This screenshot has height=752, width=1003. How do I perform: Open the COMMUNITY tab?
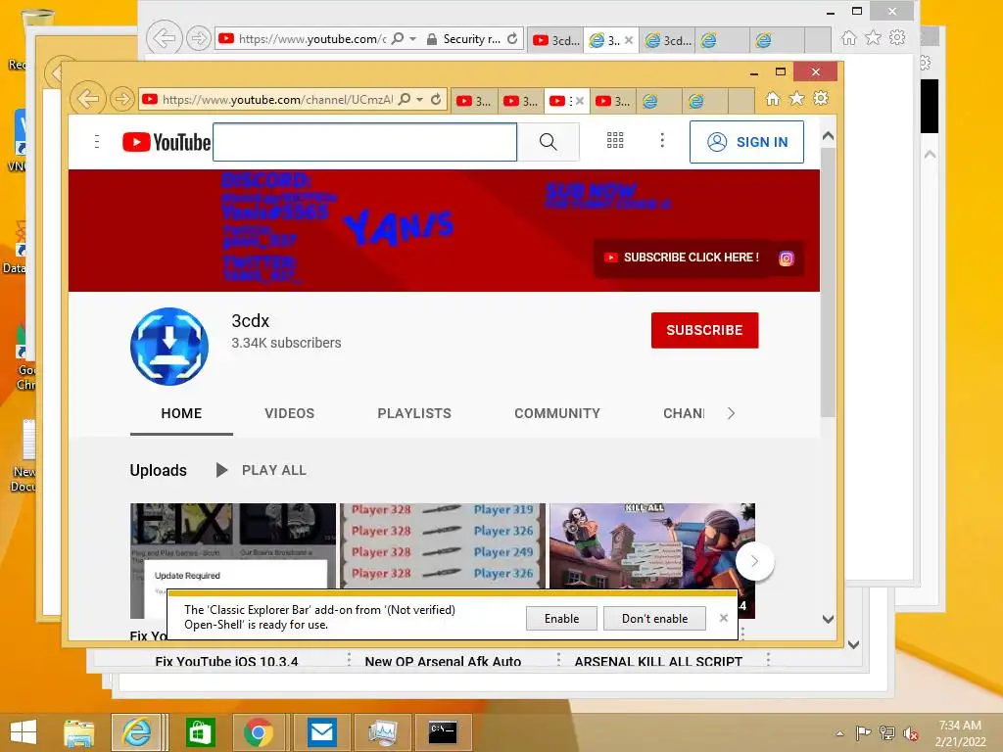coord(557,414)
